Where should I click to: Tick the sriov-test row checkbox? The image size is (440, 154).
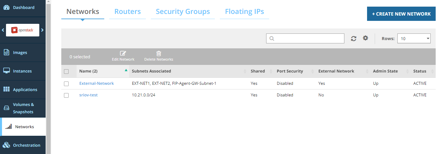[66, 95]
